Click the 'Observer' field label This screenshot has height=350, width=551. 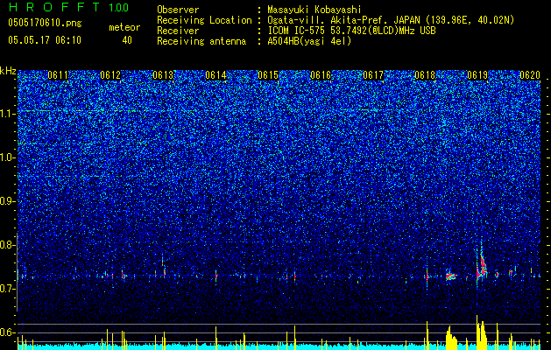click(178, 10)
